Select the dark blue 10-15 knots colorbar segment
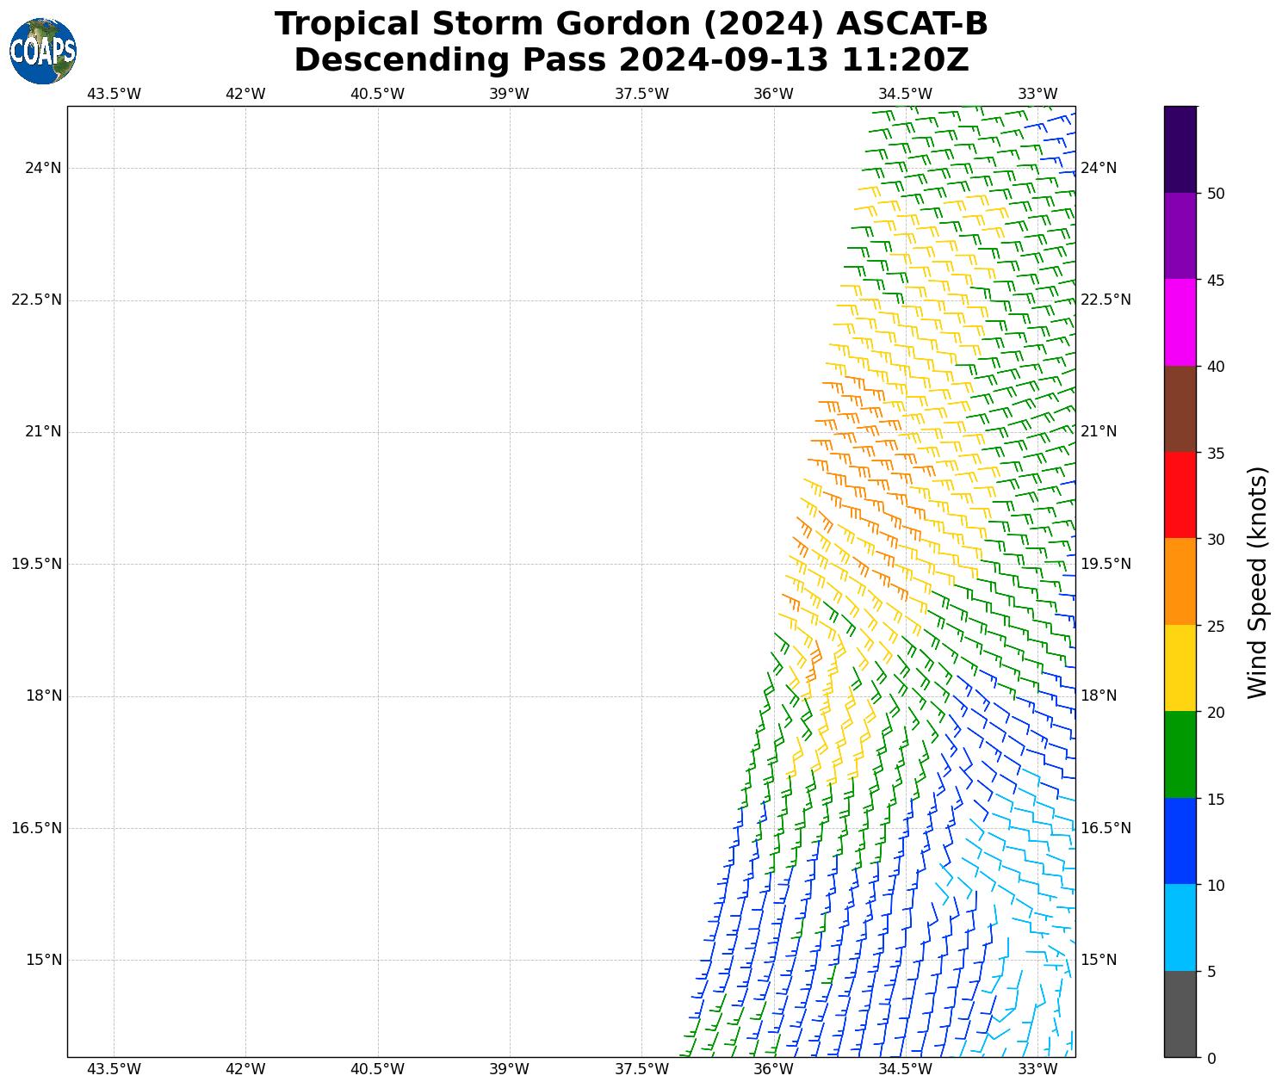 1180,841
